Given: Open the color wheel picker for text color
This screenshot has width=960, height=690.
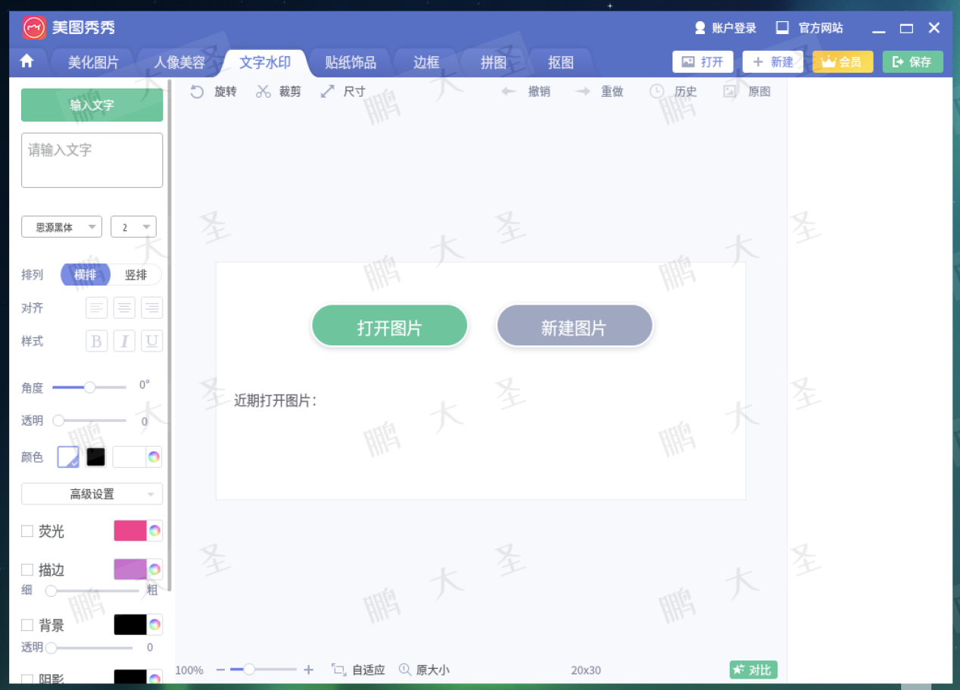Looking at the screenshot, I should tap(154, 457).
